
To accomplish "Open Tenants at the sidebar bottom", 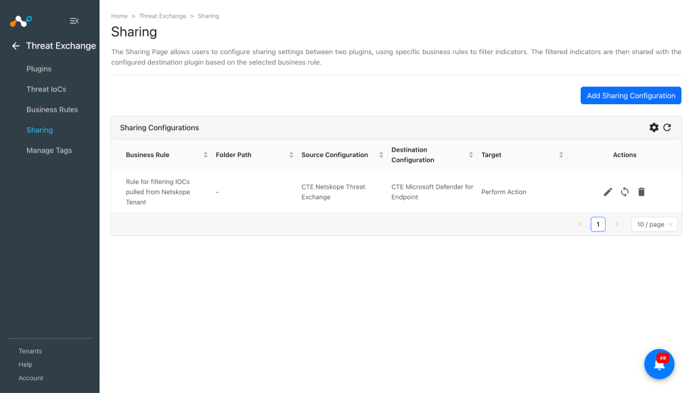I will tap(30, 351).
